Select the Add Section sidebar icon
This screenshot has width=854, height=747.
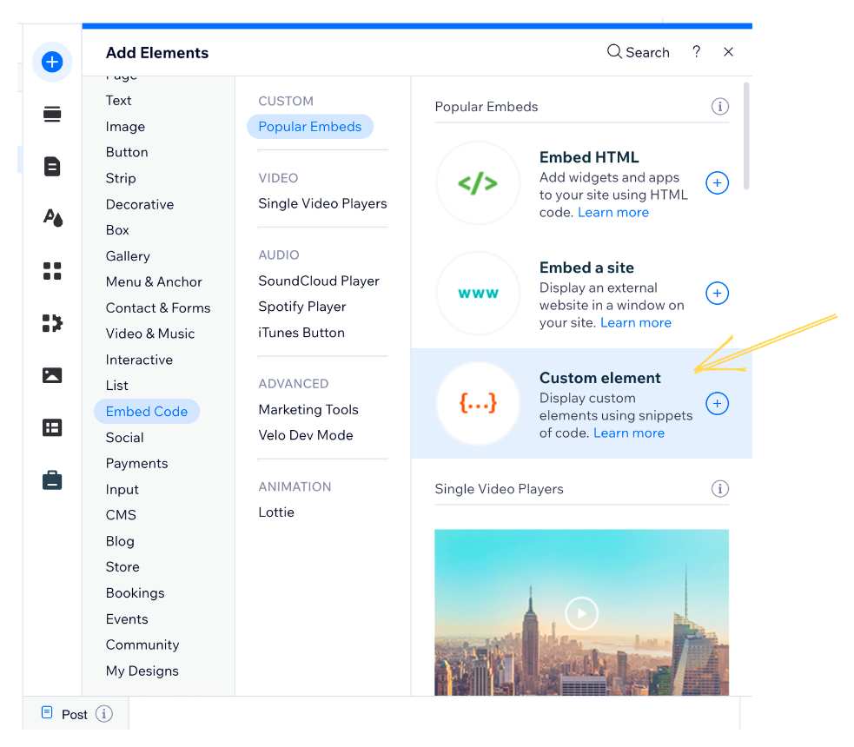(x=52, y=114)
